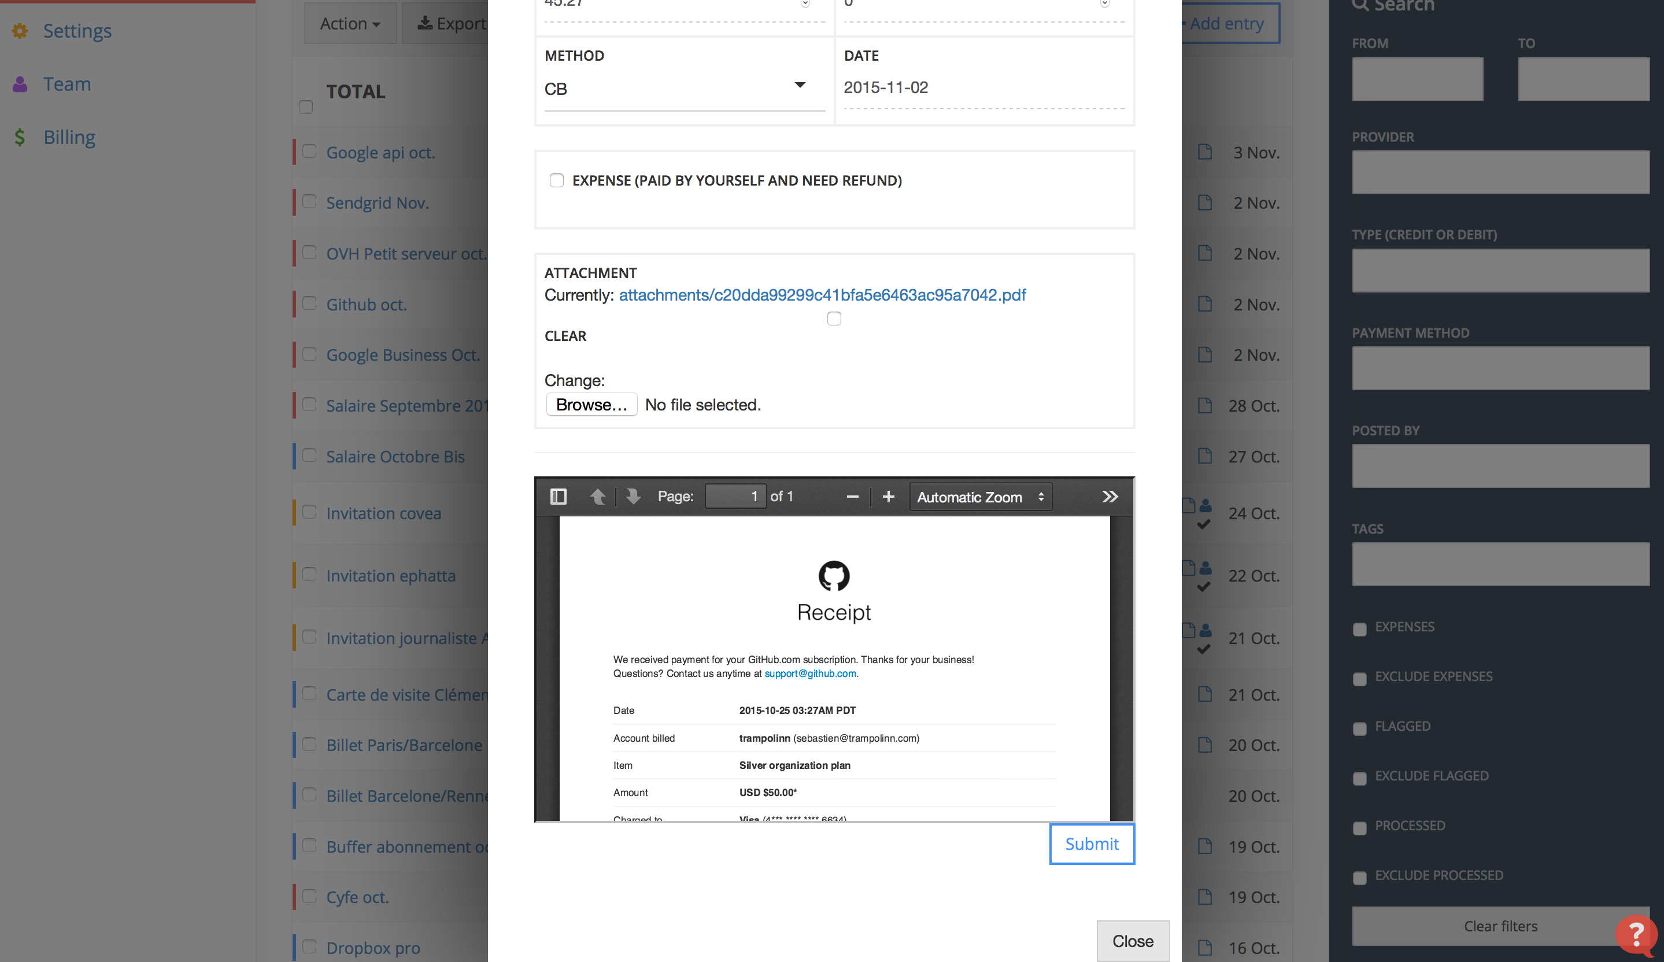
Task: Toggle the PDF viewer sidebar icon
Action: [558, 497]
